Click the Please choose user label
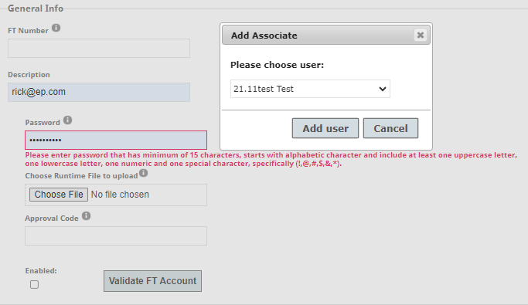 click(277, 65)
